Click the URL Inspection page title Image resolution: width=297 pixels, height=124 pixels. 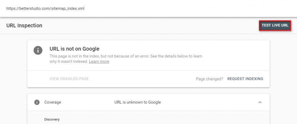click(x=24, y=25)
